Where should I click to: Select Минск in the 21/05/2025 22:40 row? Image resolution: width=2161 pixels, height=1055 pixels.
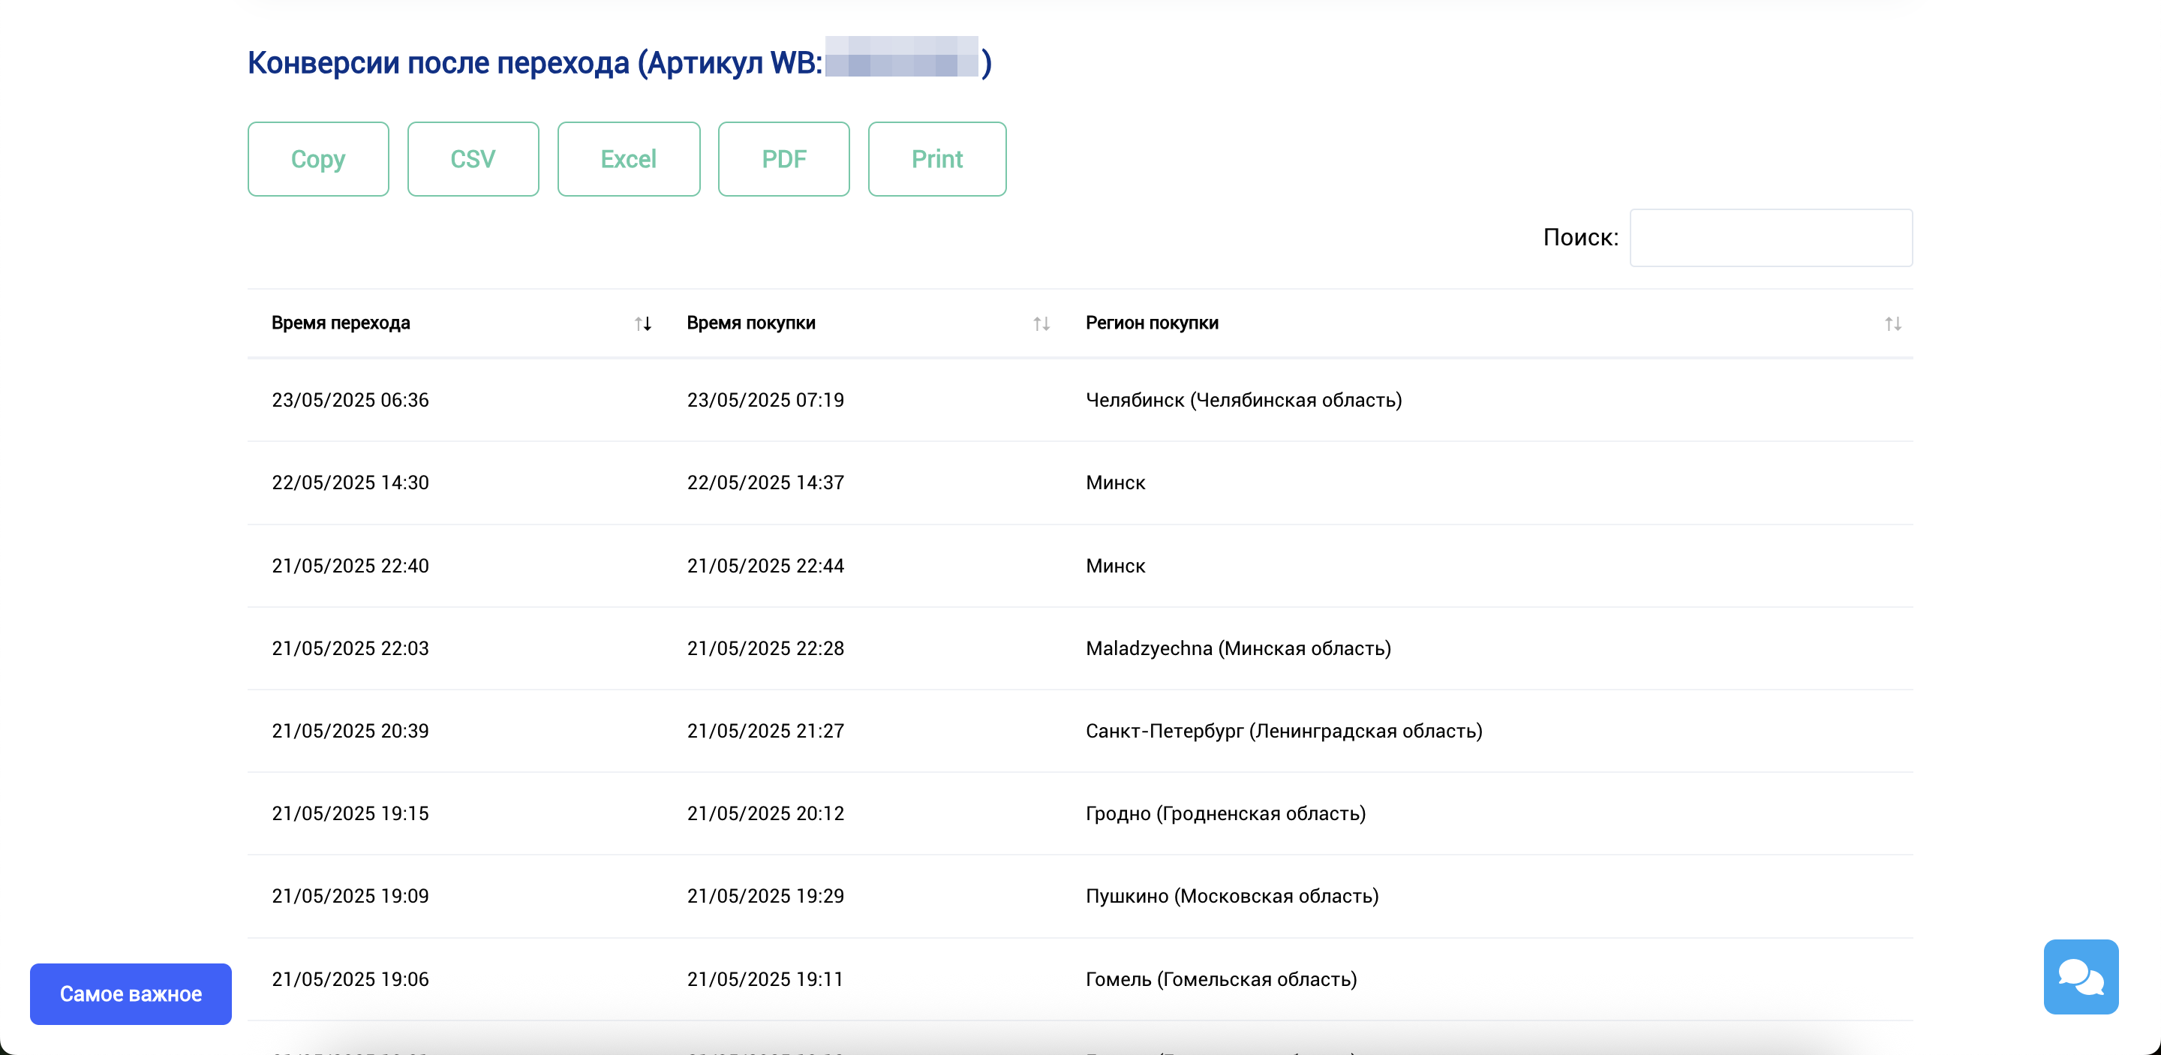coord(1115,566)
